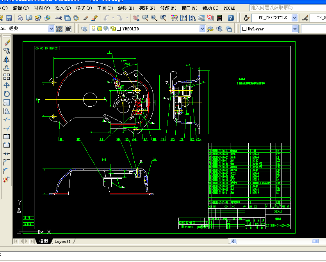This screenshot has height=262, width=326.
Task: Activate the Pan realtime hand tool
Action: (136, 18)
